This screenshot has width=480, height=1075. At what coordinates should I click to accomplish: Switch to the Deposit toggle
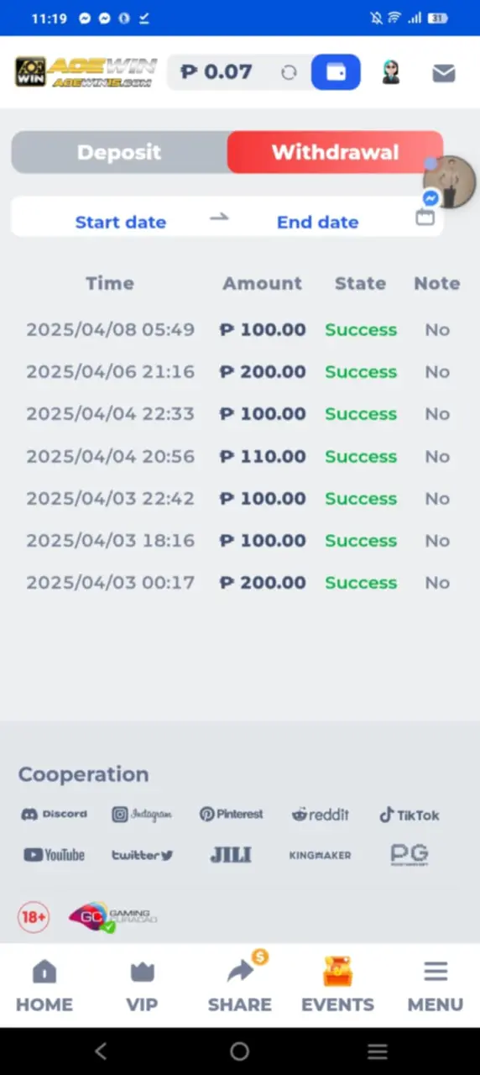click(119, 152)
